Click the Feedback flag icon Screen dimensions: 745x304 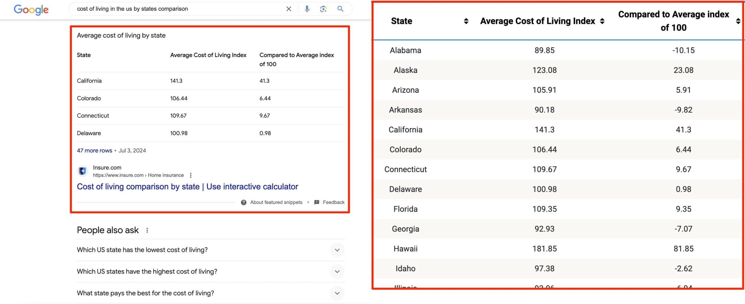tap(317, 202)
